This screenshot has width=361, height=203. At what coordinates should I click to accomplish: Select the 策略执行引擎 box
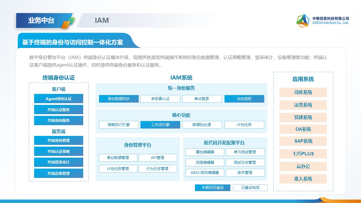pyautogui.click(x=119, y=125)
